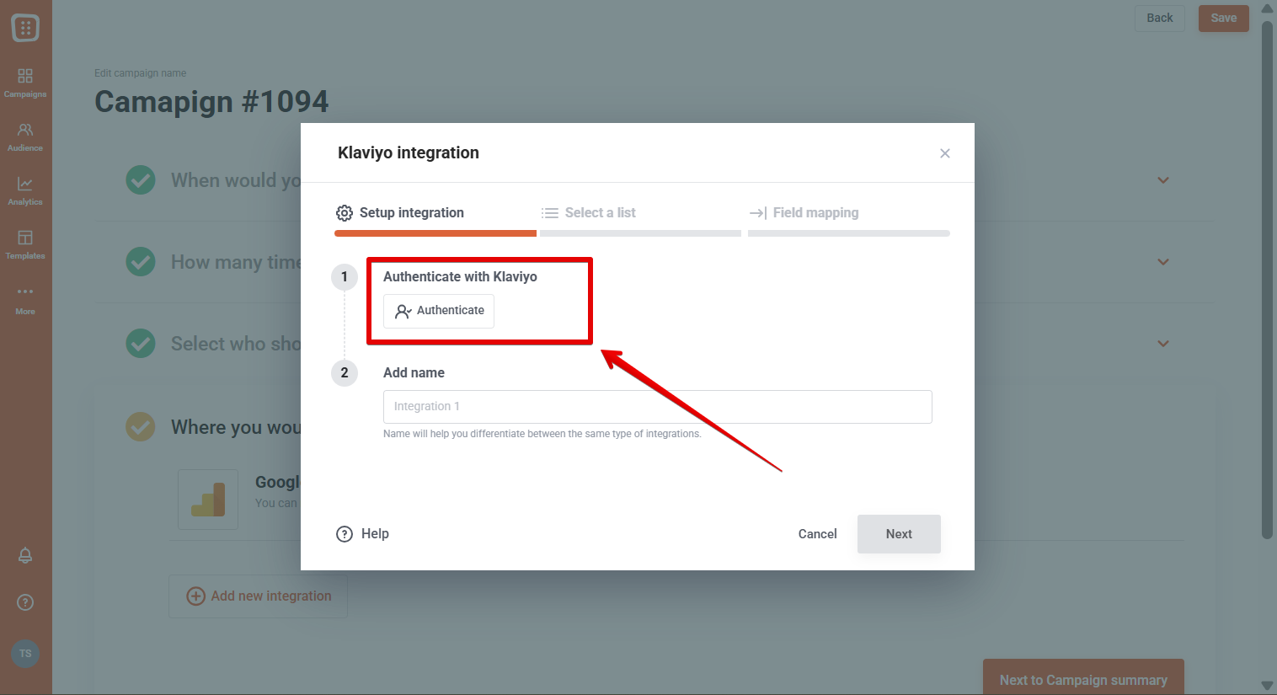The image size is (1277, 695).
Task: Click the app logo icon in sidebar
Action: (25, 28)
